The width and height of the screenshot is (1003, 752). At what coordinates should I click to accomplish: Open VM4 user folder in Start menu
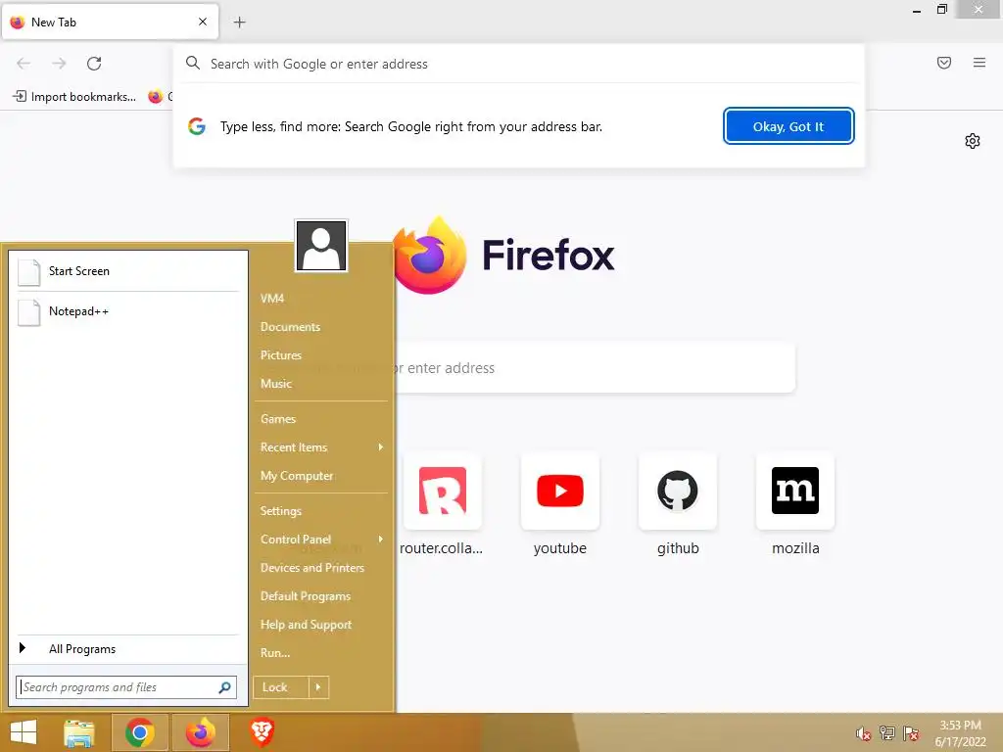pyautogui.click(x=272, y=299)
